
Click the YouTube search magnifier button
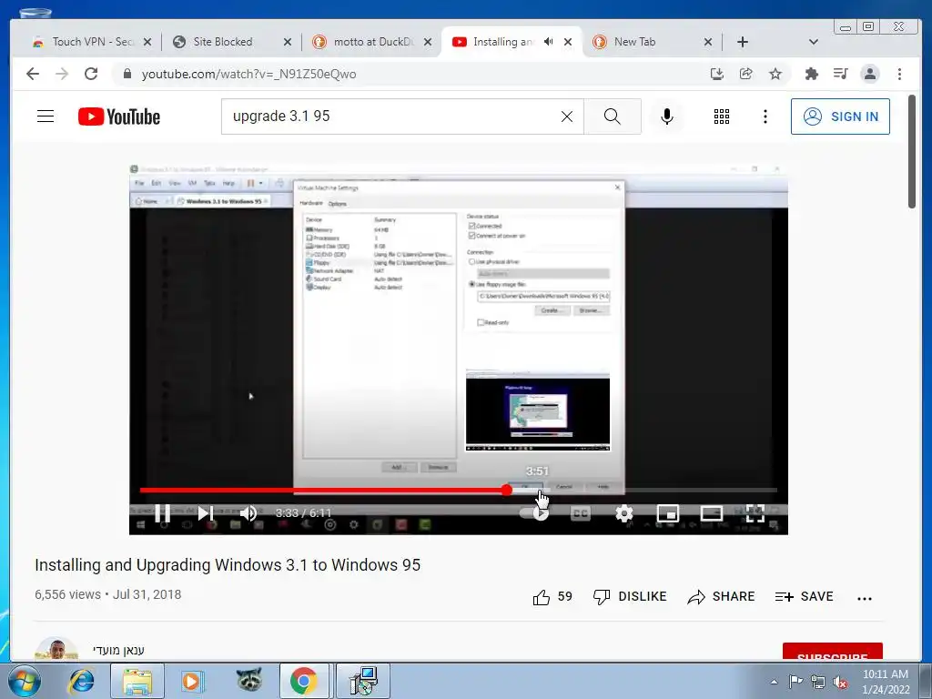pos(613,116)
